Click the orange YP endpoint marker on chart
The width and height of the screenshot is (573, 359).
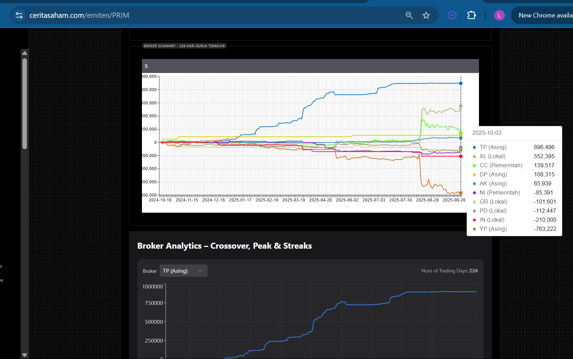[x=461, y=193]
